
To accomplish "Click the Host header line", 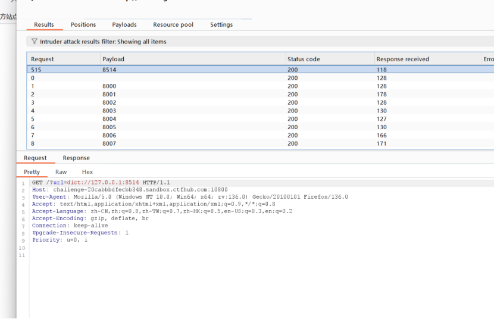I will [x=130, y=190].
